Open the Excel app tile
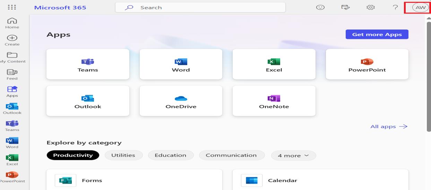The width and height of the screenshot is (431, 190). point(274,64)
